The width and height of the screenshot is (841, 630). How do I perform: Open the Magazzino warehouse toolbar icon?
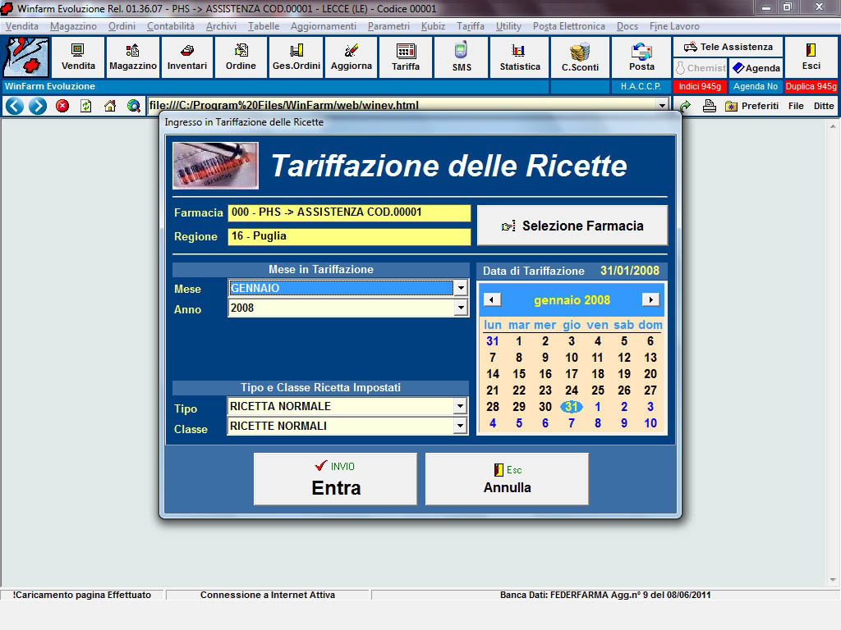click(132, 57)
